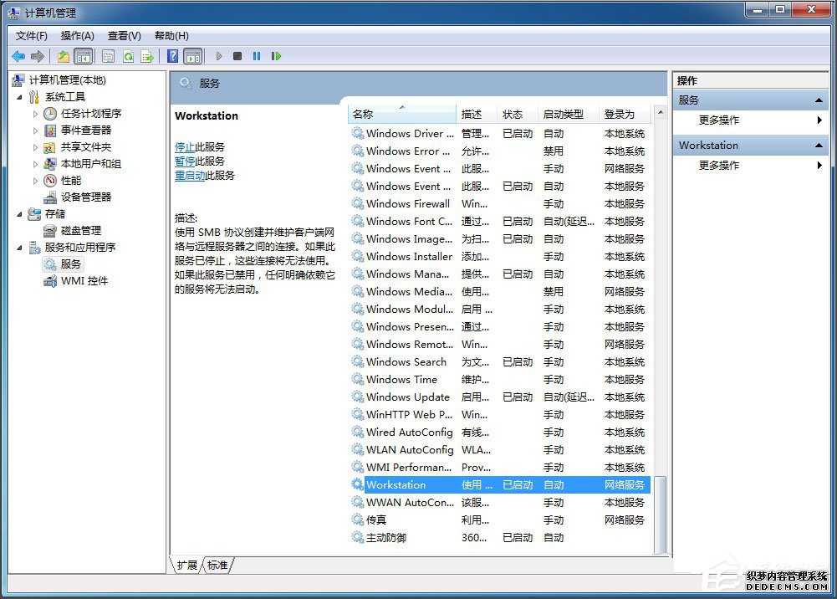The image size is (837, 599).
Task: Open the 文件(F) menu
Action: tap(32, 36)
